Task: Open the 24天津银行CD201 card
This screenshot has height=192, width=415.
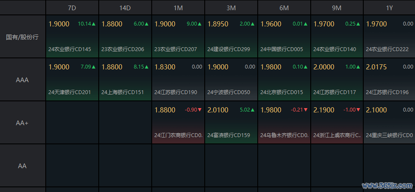Action: coord(72,79)
